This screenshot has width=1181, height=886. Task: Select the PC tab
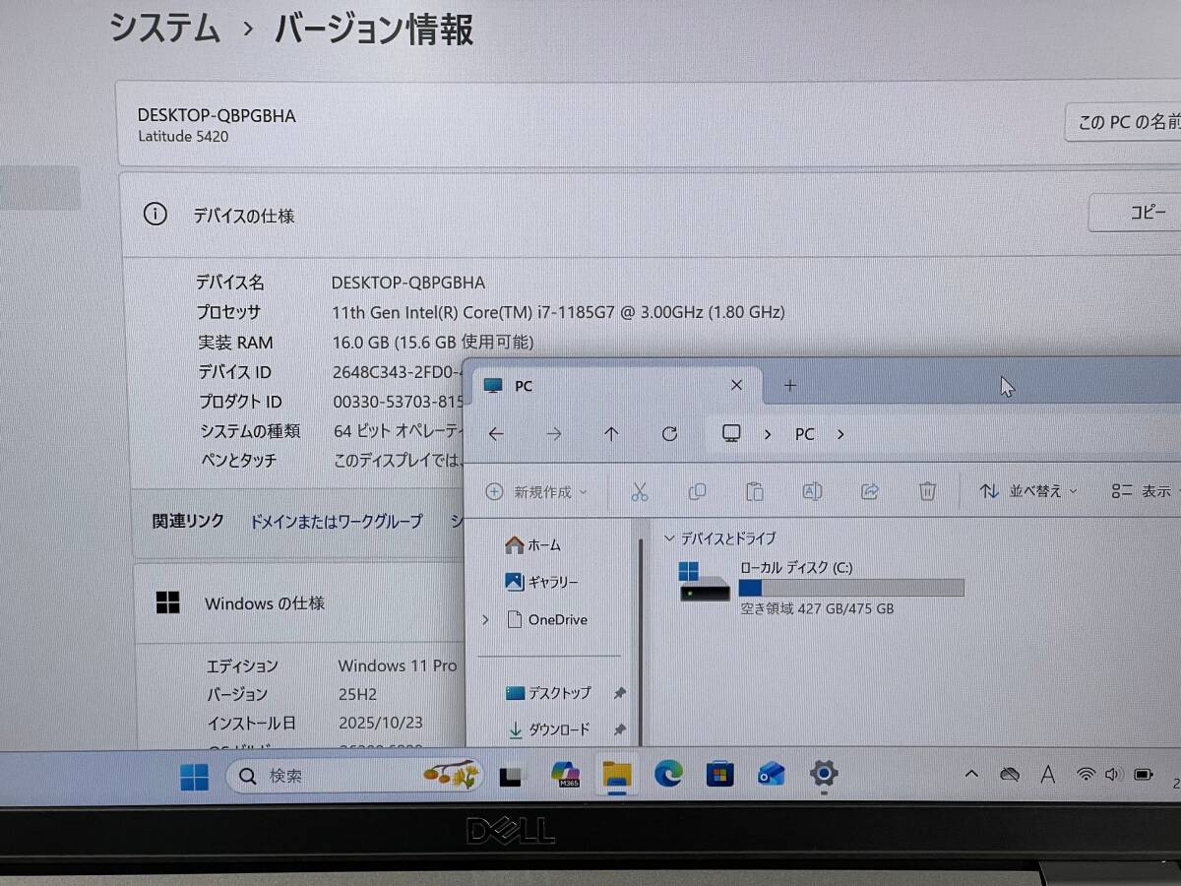point(617,385)
